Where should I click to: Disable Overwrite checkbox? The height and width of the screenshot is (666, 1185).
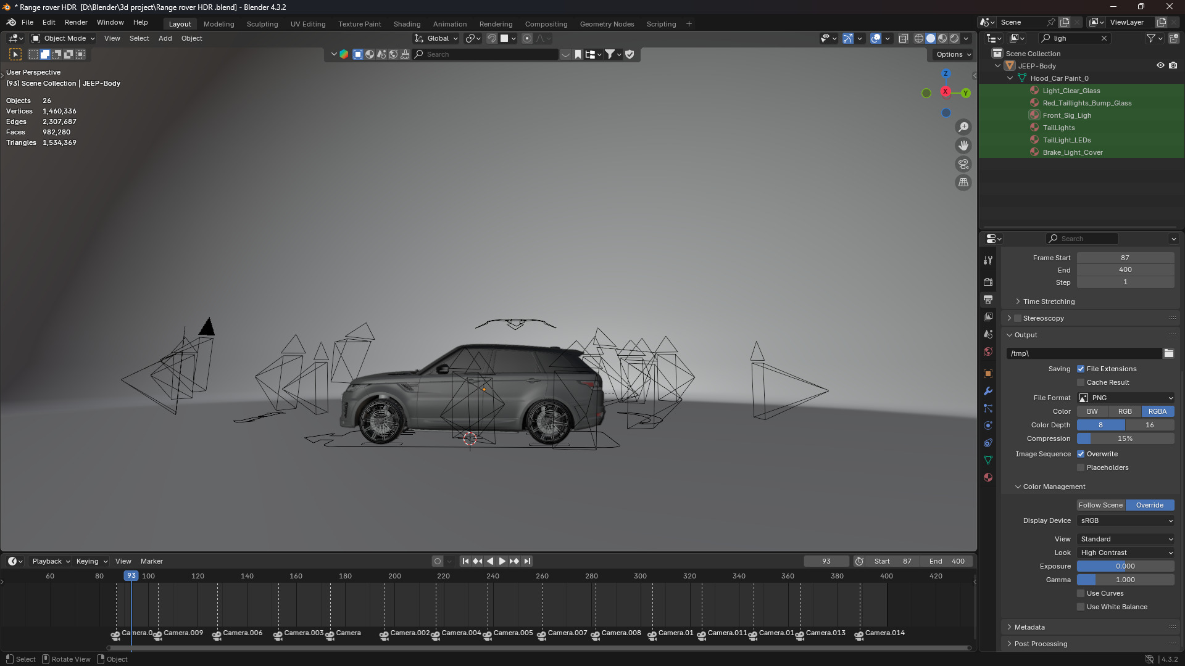pyautogui.click(x=1081, y=454)
